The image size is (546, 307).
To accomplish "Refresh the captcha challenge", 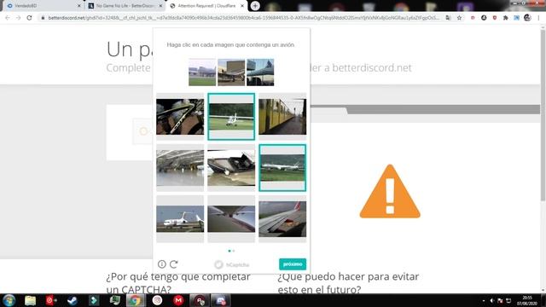I will click(174, 264).
